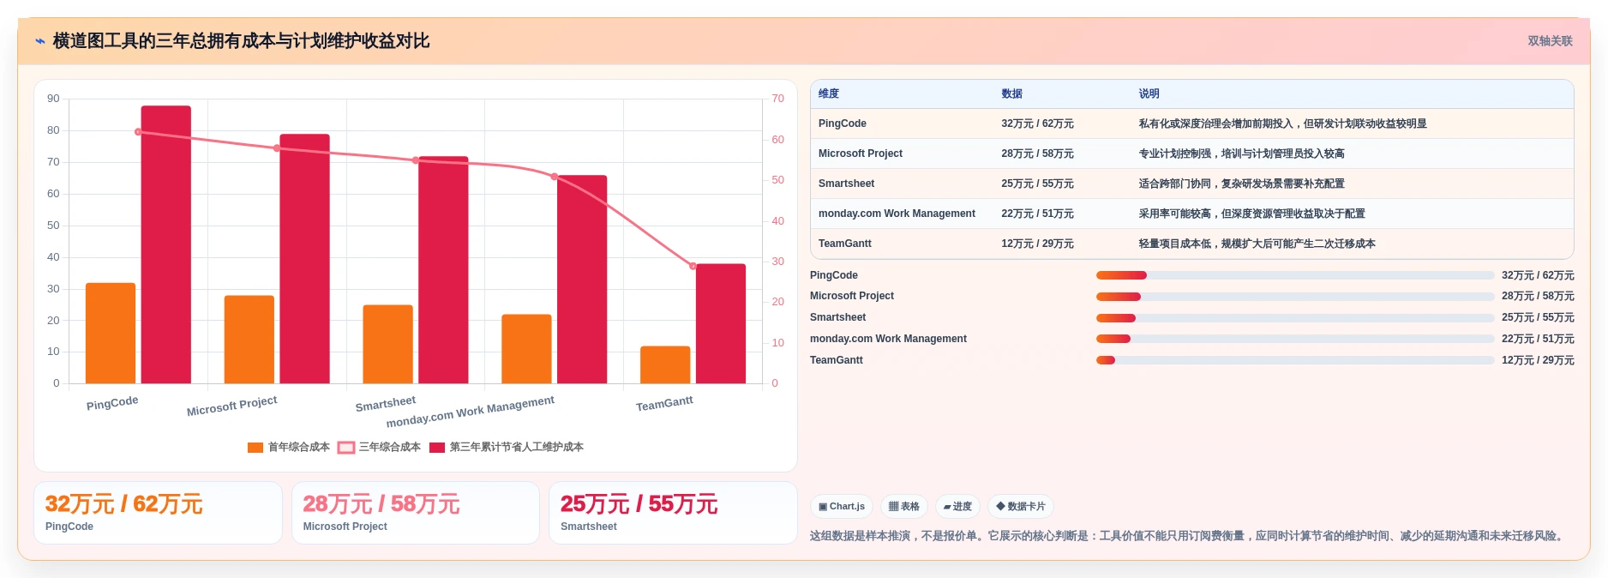Click line point above PingCode
Viewport: 1608px width, 578px height.
click(x=138, y=132)
